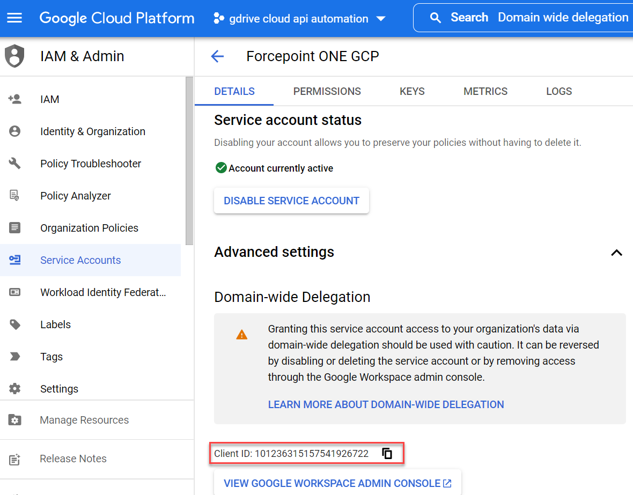This screenshot has width=633, height=495.
Task: Switch to the PERMISSIONS tab
Action: coord(327,91)
